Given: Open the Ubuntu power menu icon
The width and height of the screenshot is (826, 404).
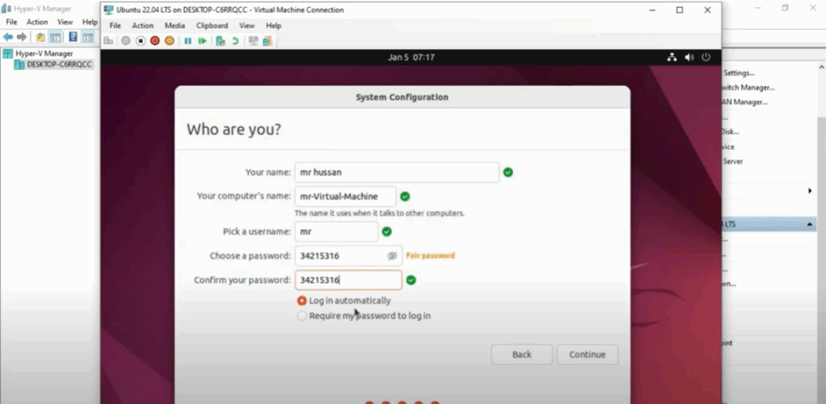Looking at the screenshot, I should point(706,57).
